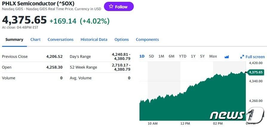Open the Historical Data tab

tap(94, 39)
